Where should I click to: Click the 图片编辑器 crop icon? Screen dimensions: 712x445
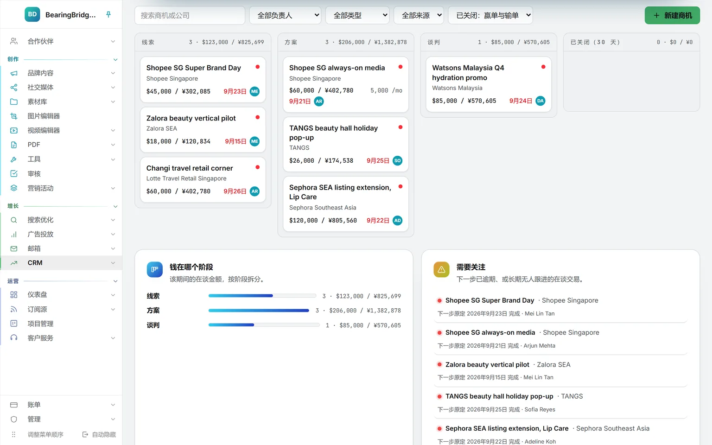pos(14,116)
